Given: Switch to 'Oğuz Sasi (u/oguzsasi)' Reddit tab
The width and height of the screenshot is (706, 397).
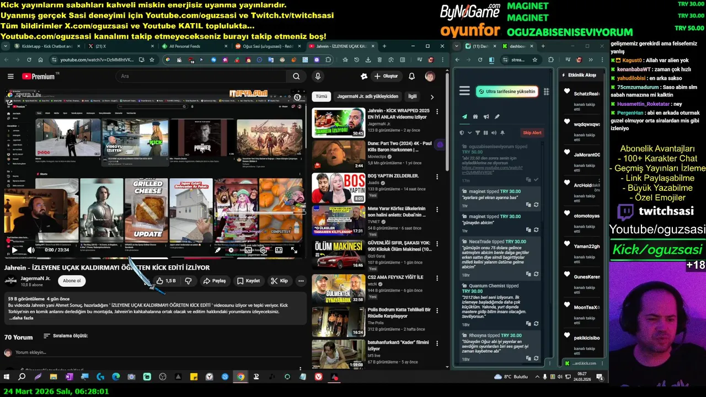Looking at the screenshot, I should 268,46.
